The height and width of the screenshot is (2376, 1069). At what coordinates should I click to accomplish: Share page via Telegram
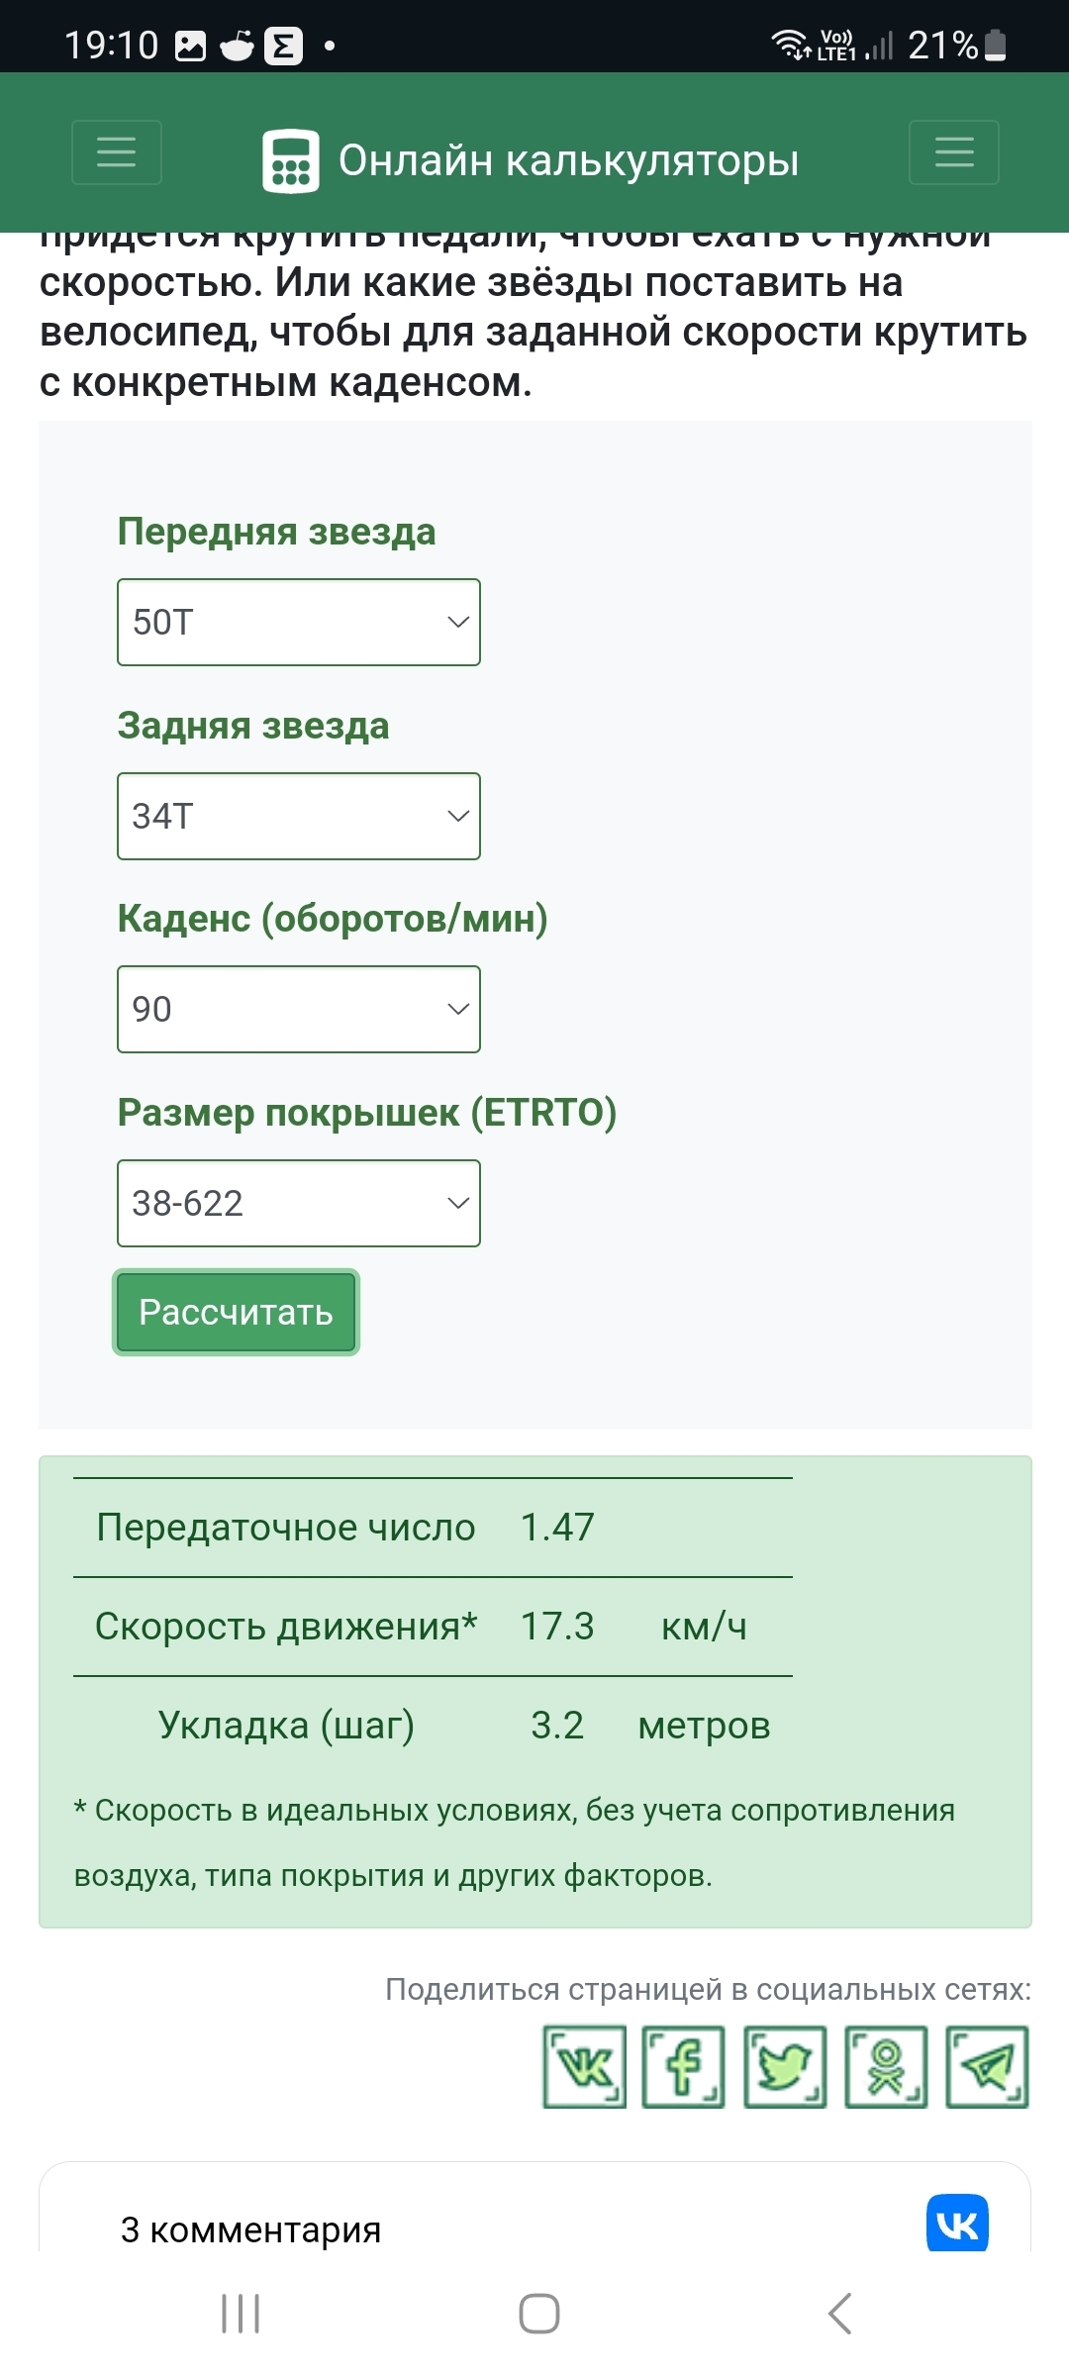coord(987,2067)
